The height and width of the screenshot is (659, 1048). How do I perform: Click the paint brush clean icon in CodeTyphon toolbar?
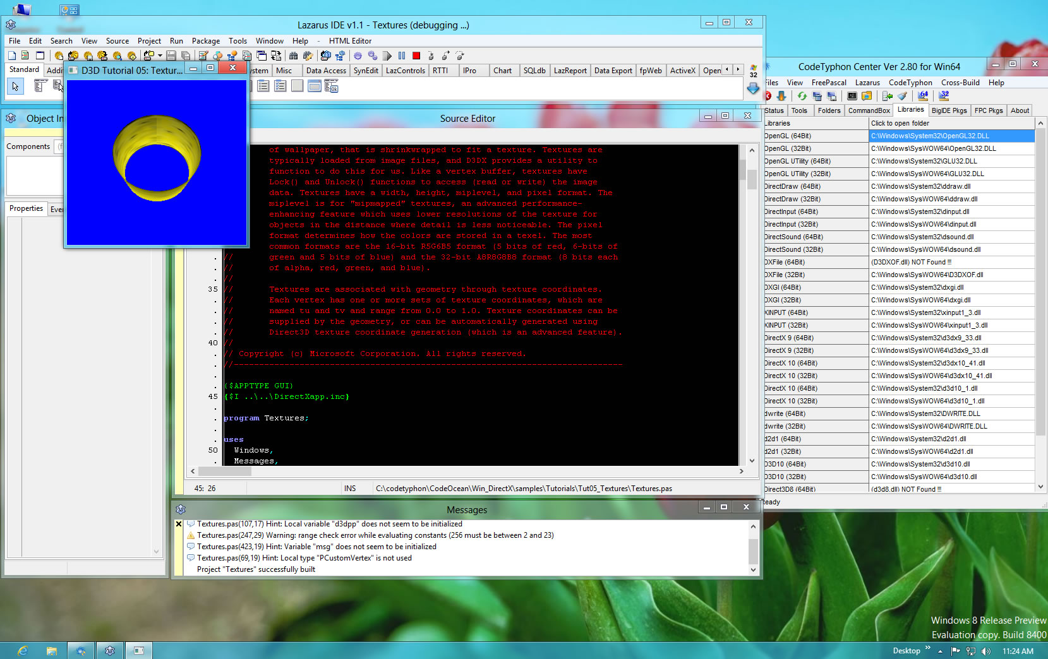902,96
